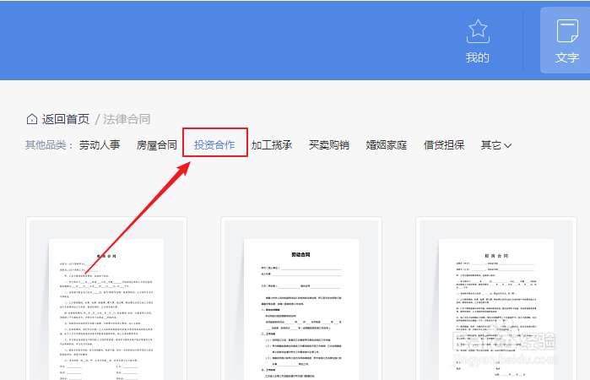Screen dimensions: 590x380
Task: Choose the 房屋合同 category
Action: pyautogui.click(x=157, y=145)
